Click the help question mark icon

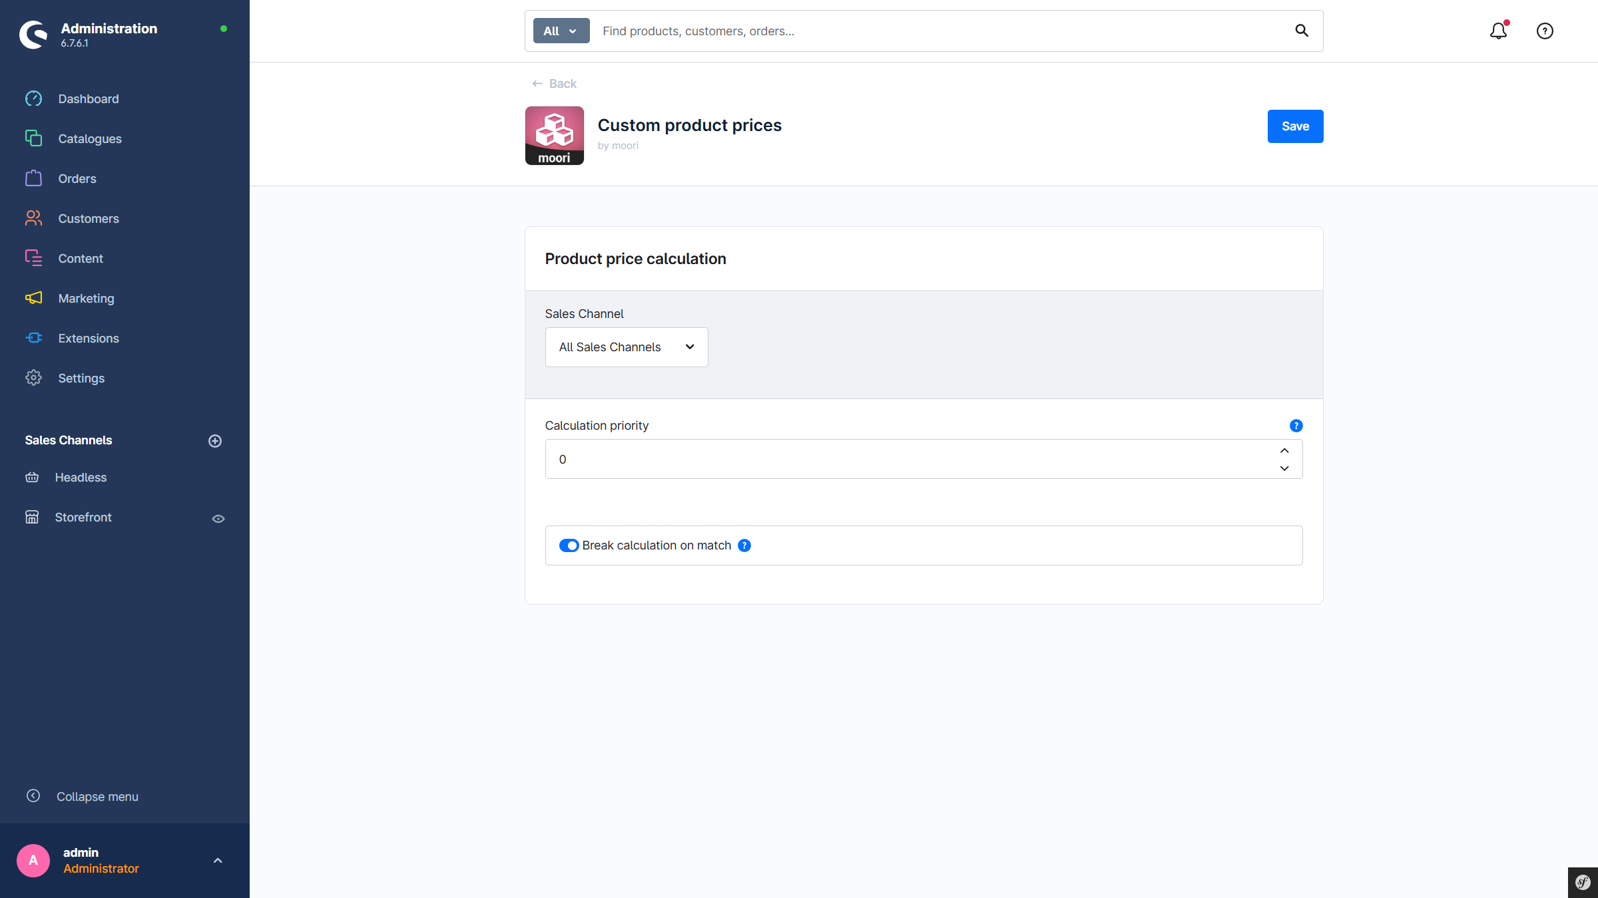(1545, 31)
